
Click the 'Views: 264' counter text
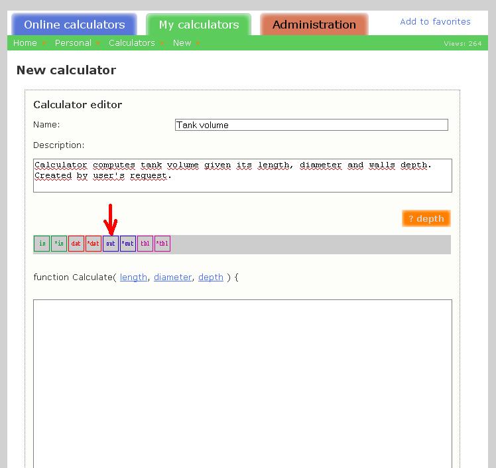(x=462, y=43)
